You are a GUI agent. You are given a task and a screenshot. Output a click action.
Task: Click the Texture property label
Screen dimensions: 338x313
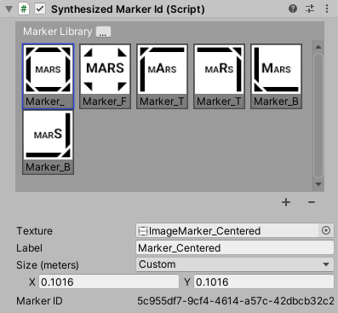[34, 231]
